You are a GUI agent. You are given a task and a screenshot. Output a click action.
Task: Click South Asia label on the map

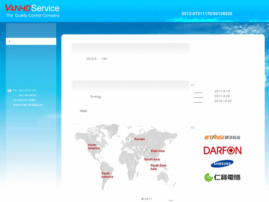152,159
